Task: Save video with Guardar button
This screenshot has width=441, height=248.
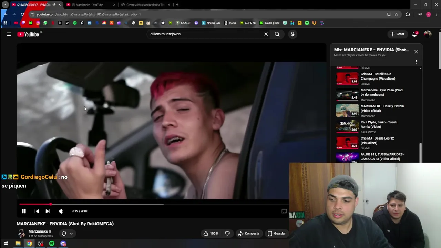Action: (277, 233)
